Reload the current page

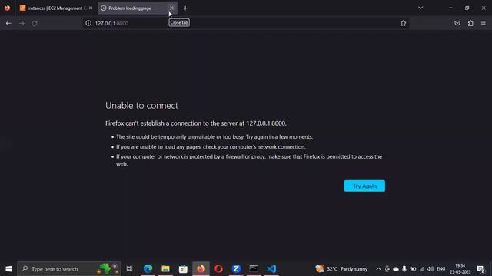(x=35, y=23)
